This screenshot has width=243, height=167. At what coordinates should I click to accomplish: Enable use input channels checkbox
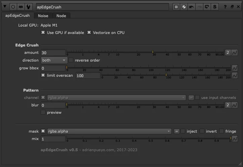[x=197, y=97]
